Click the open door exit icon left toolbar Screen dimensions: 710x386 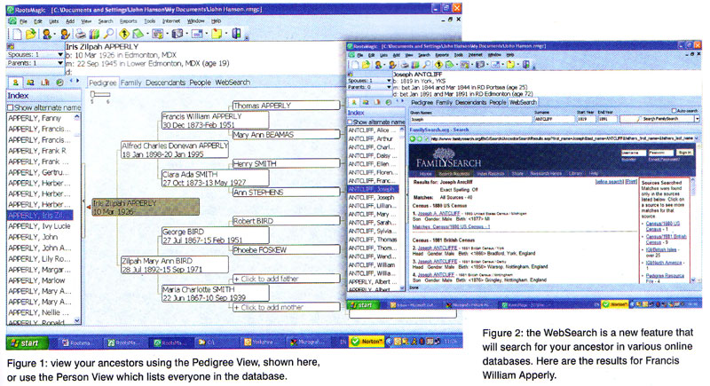(236, 34)
